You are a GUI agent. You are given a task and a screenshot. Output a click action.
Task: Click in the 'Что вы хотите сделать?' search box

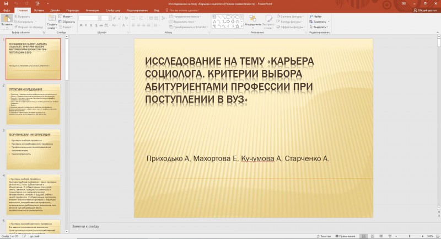tap(182, 10)
